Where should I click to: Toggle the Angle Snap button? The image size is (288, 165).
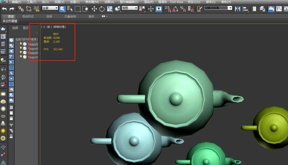pos(175,8)
